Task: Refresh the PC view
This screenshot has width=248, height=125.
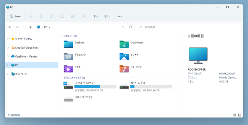Action: [131, 27]
